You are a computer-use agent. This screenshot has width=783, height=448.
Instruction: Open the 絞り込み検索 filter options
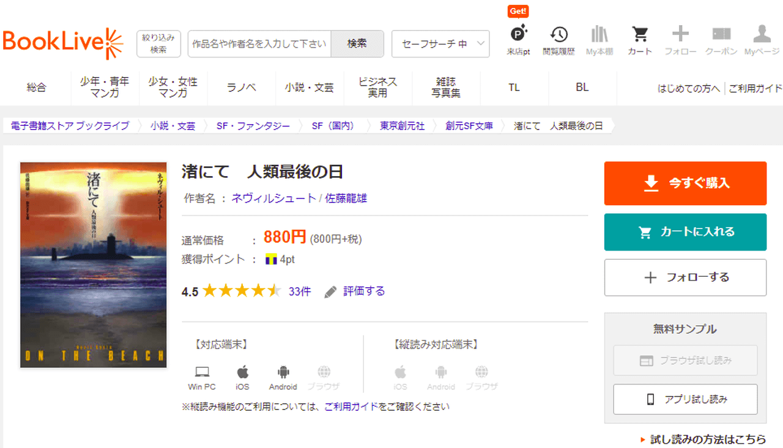coord(158,44)
